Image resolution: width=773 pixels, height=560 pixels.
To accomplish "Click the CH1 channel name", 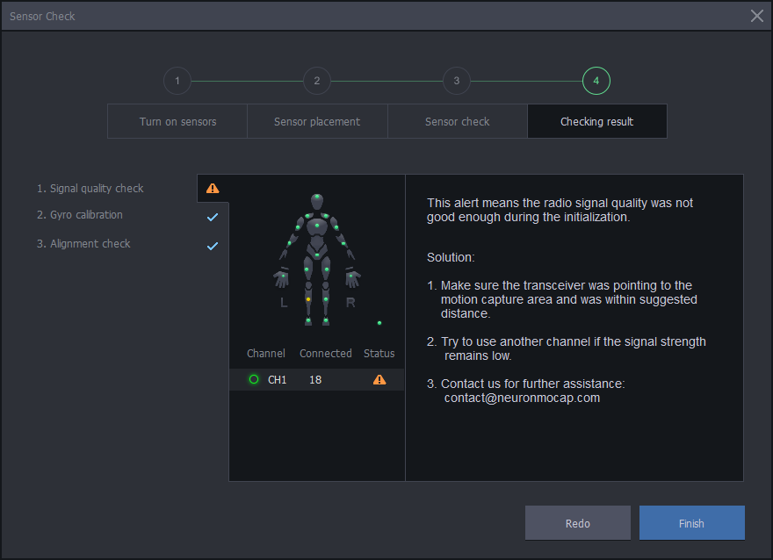I will pos(277,380).
